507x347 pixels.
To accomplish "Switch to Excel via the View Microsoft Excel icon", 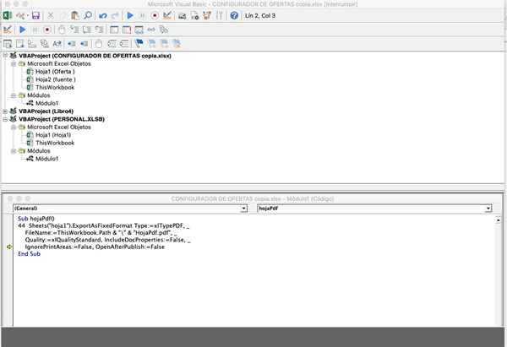I will coord(8,15).
